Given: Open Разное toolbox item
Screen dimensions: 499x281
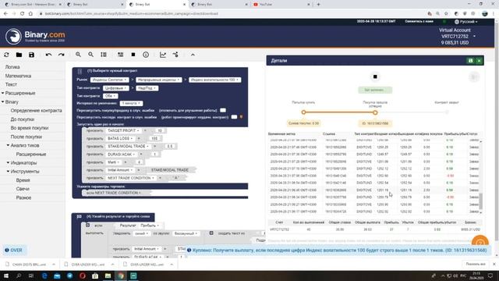Looking at the screenshot, I should (23, 197).
